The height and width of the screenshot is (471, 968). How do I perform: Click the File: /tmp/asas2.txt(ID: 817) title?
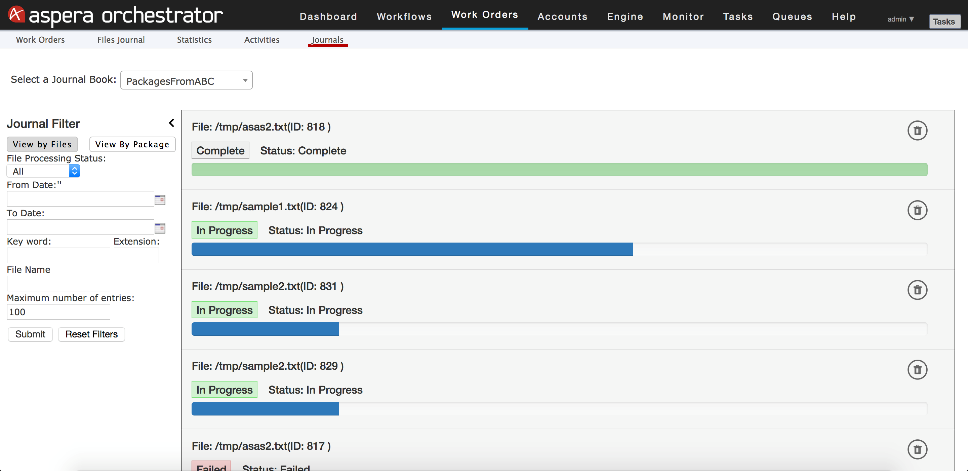pyautogui.click(x=261, y=446)
